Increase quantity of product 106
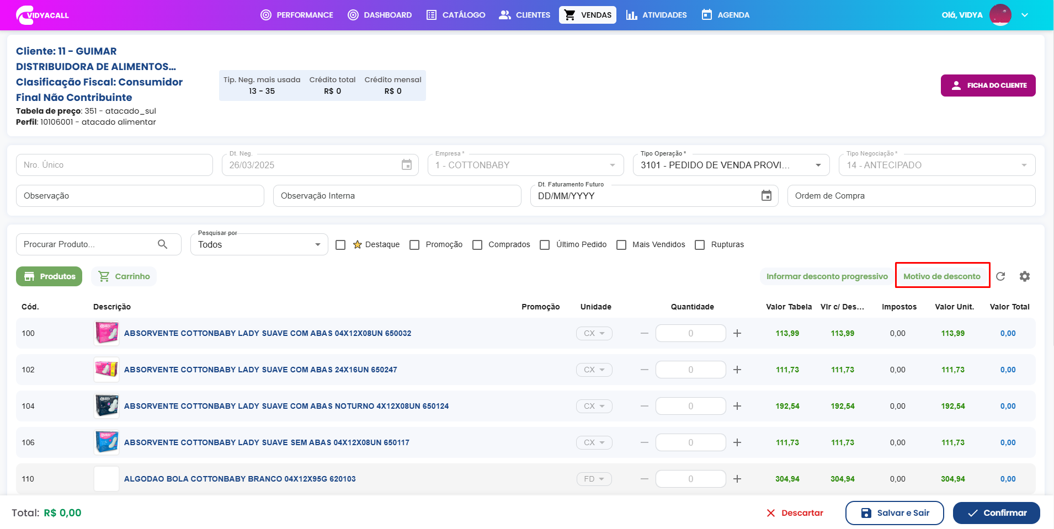This screenshot has height=529, width=1054. 737,442
